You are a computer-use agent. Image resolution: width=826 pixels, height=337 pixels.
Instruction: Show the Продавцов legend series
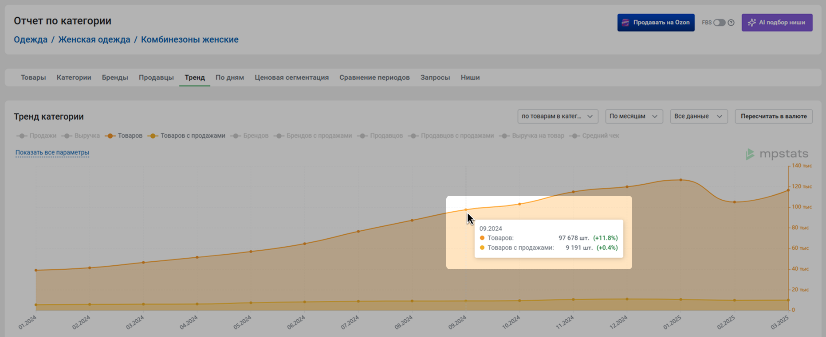tap(380, 136)
